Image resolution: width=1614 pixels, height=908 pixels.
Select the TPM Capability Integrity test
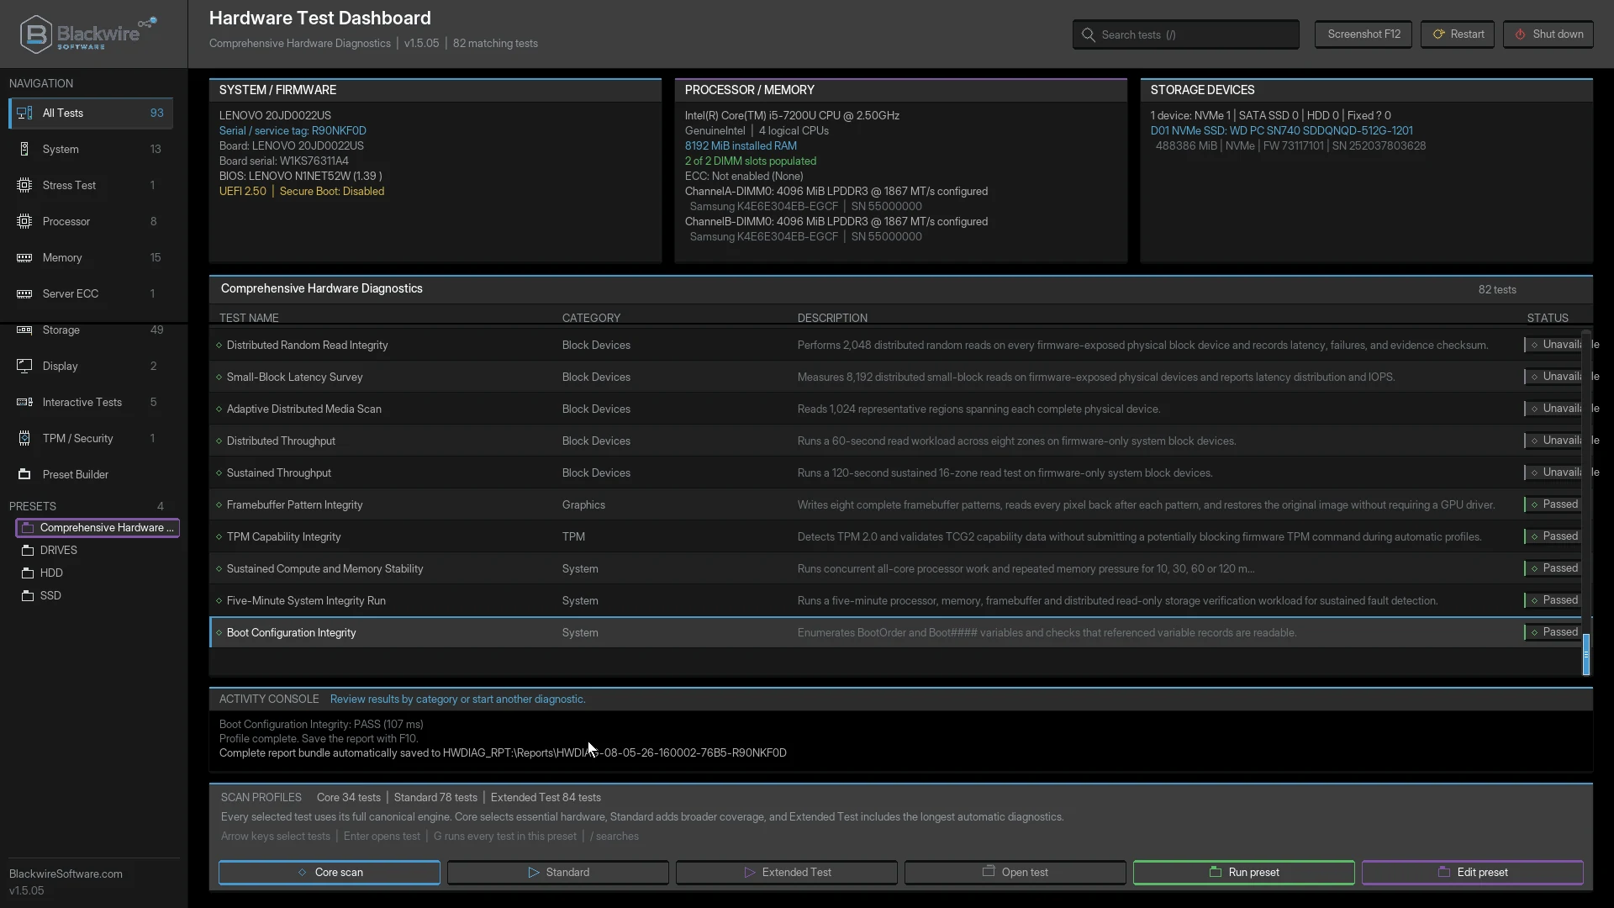pos(895,537)
